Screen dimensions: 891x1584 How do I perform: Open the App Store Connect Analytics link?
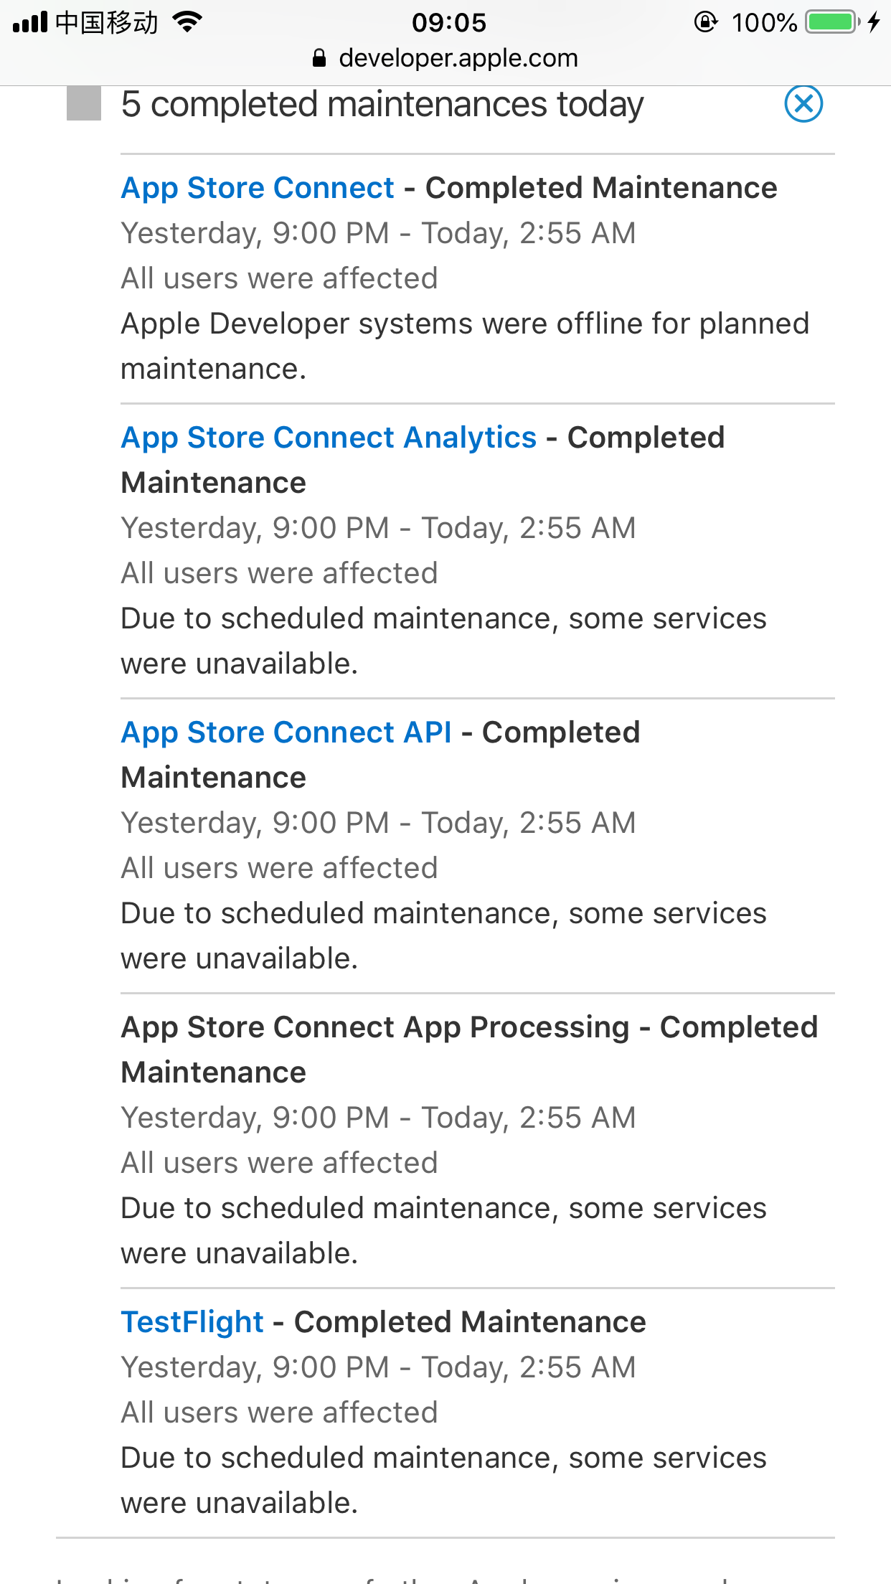(329, 438)
